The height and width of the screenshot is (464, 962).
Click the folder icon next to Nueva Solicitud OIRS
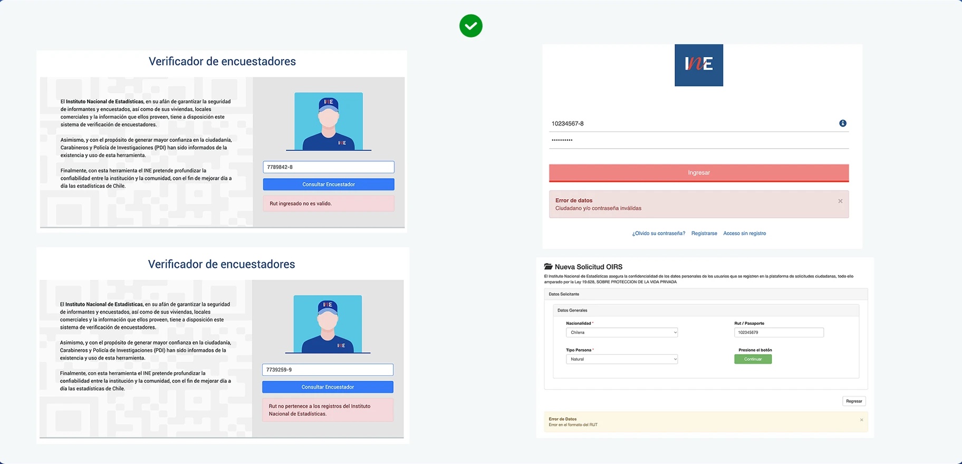[x=549, y=267]
